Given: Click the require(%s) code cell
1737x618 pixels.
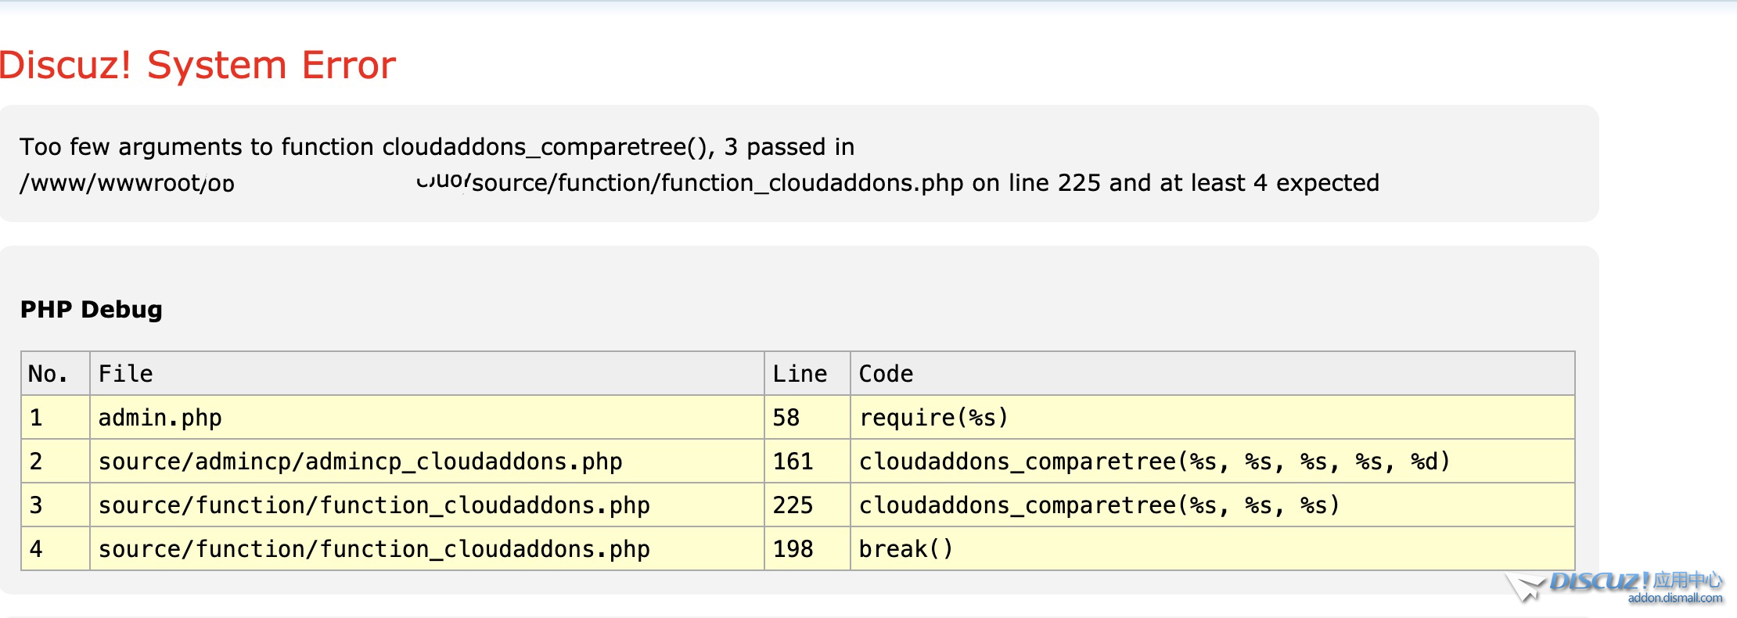Looking at the screenshot, I should coord(933,418).
